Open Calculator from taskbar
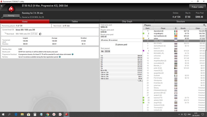Screen dimensions: 207x117 (35, 114)
